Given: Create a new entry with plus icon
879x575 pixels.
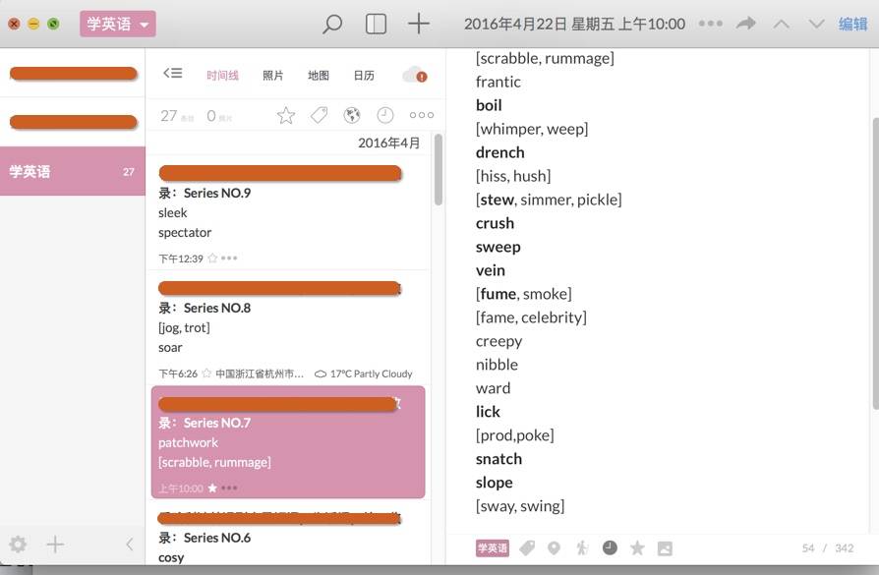Looking at the screenshot, I should point(419,24).
